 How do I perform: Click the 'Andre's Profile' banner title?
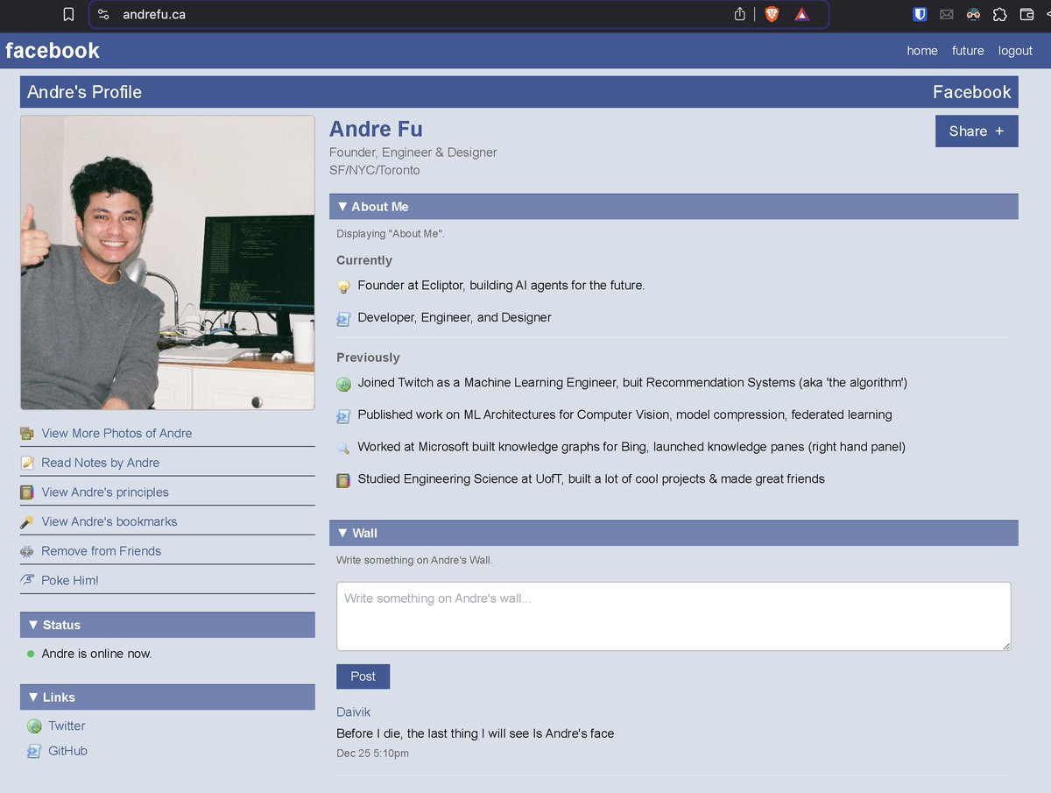coord(84,92)
